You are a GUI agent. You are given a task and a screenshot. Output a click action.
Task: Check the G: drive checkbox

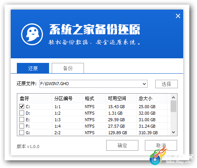click(x=21, y=133)
